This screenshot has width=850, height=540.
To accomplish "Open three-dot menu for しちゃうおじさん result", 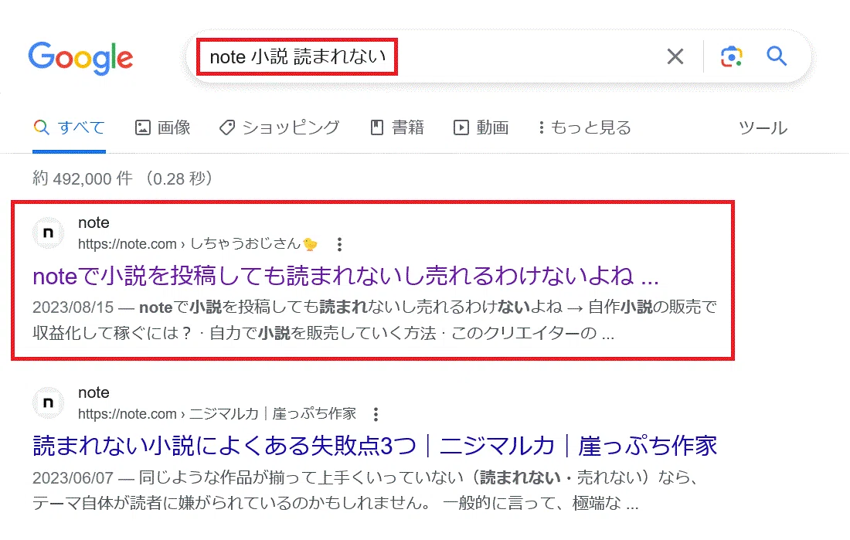I will click(x=339, y=245).
